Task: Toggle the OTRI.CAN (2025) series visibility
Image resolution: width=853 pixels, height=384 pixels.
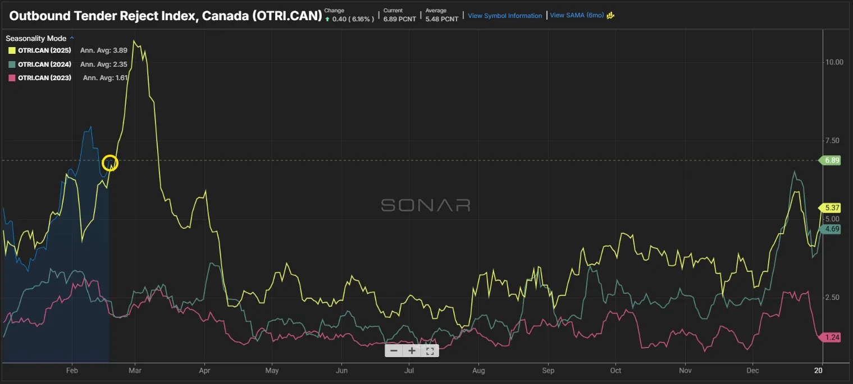Action: tap(44, 50)
